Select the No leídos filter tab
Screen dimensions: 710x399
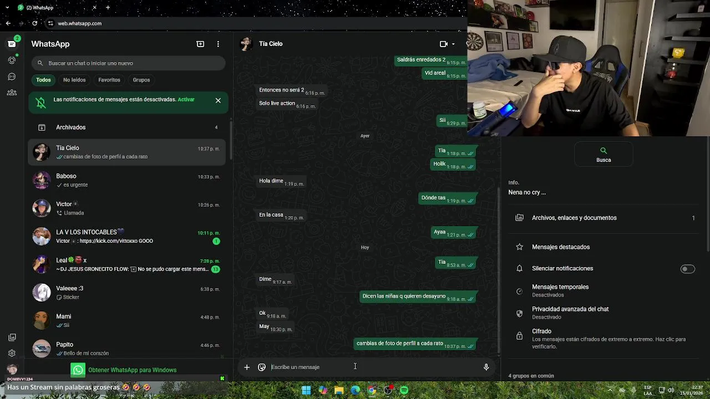74,80
